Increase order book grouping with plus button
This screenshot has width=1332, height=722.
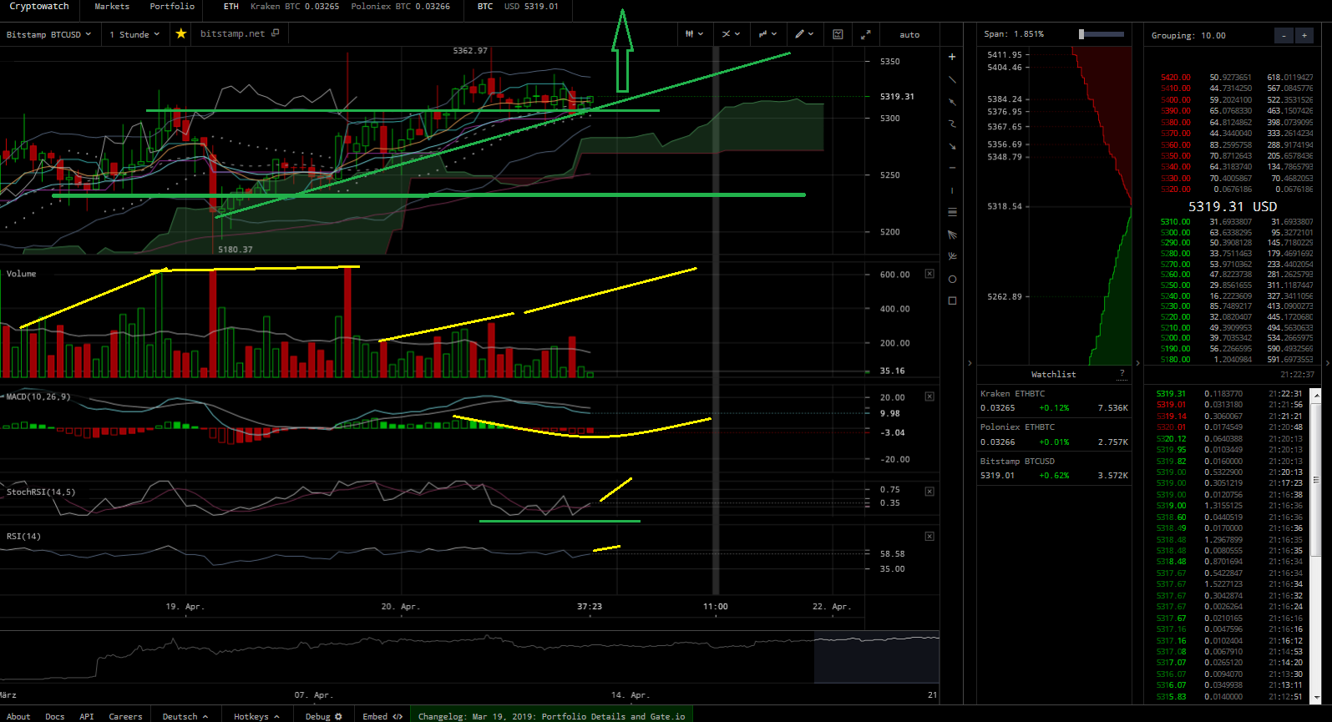(x=1304, y=35)
